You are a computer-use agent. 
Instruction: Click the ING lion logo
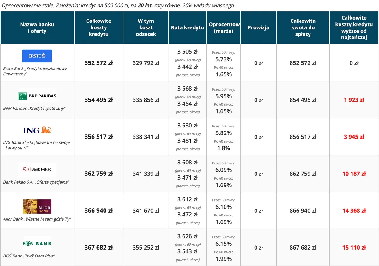37,130
